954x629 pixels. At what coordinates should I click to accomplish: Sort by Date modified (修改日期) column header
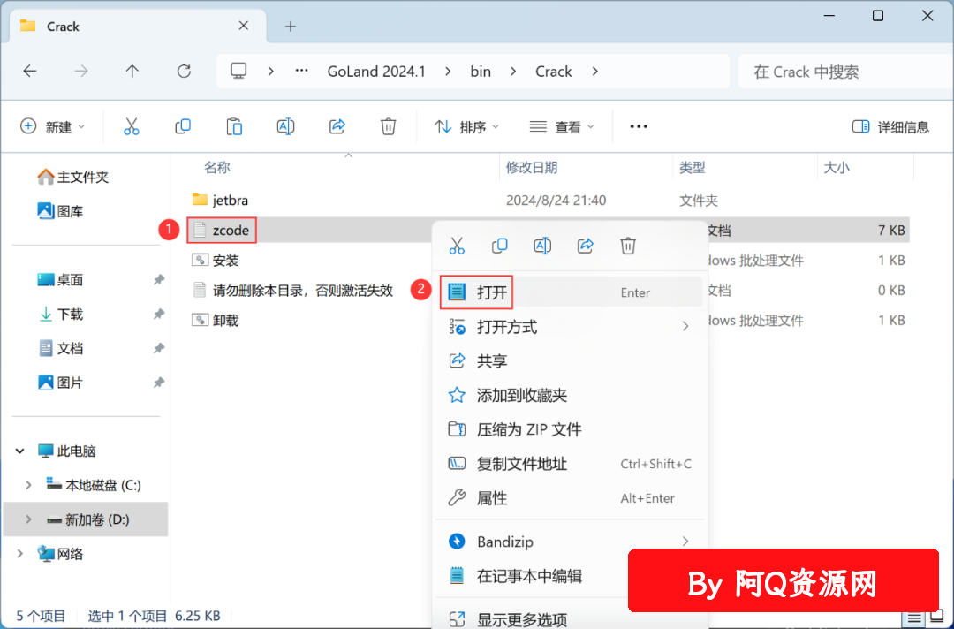pos(532,167)
